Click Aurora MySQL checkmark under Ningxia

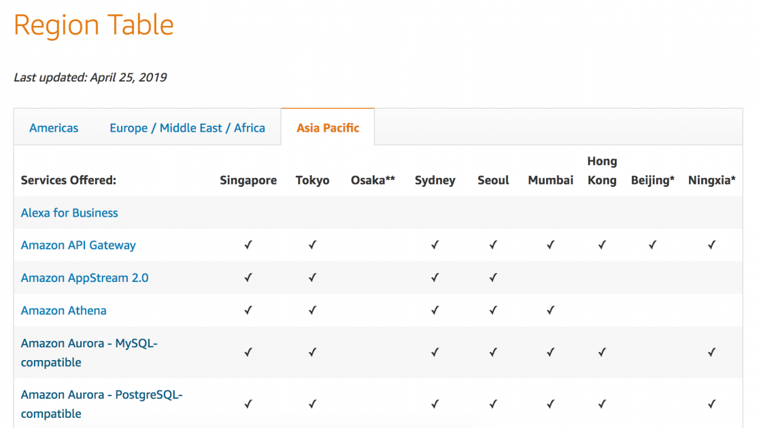(711, 353)
